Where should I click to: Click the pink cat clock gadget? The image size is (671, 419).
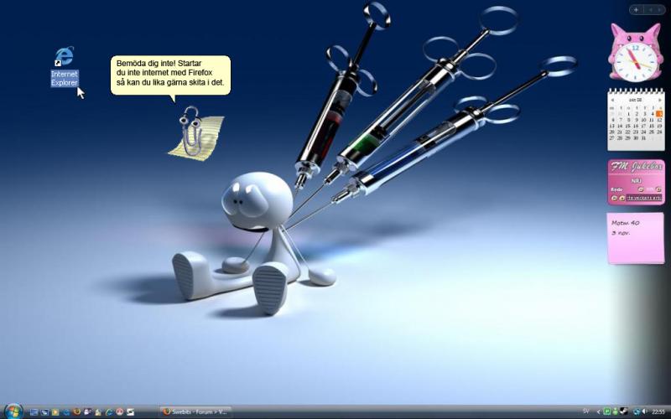(x=637, y=52)
